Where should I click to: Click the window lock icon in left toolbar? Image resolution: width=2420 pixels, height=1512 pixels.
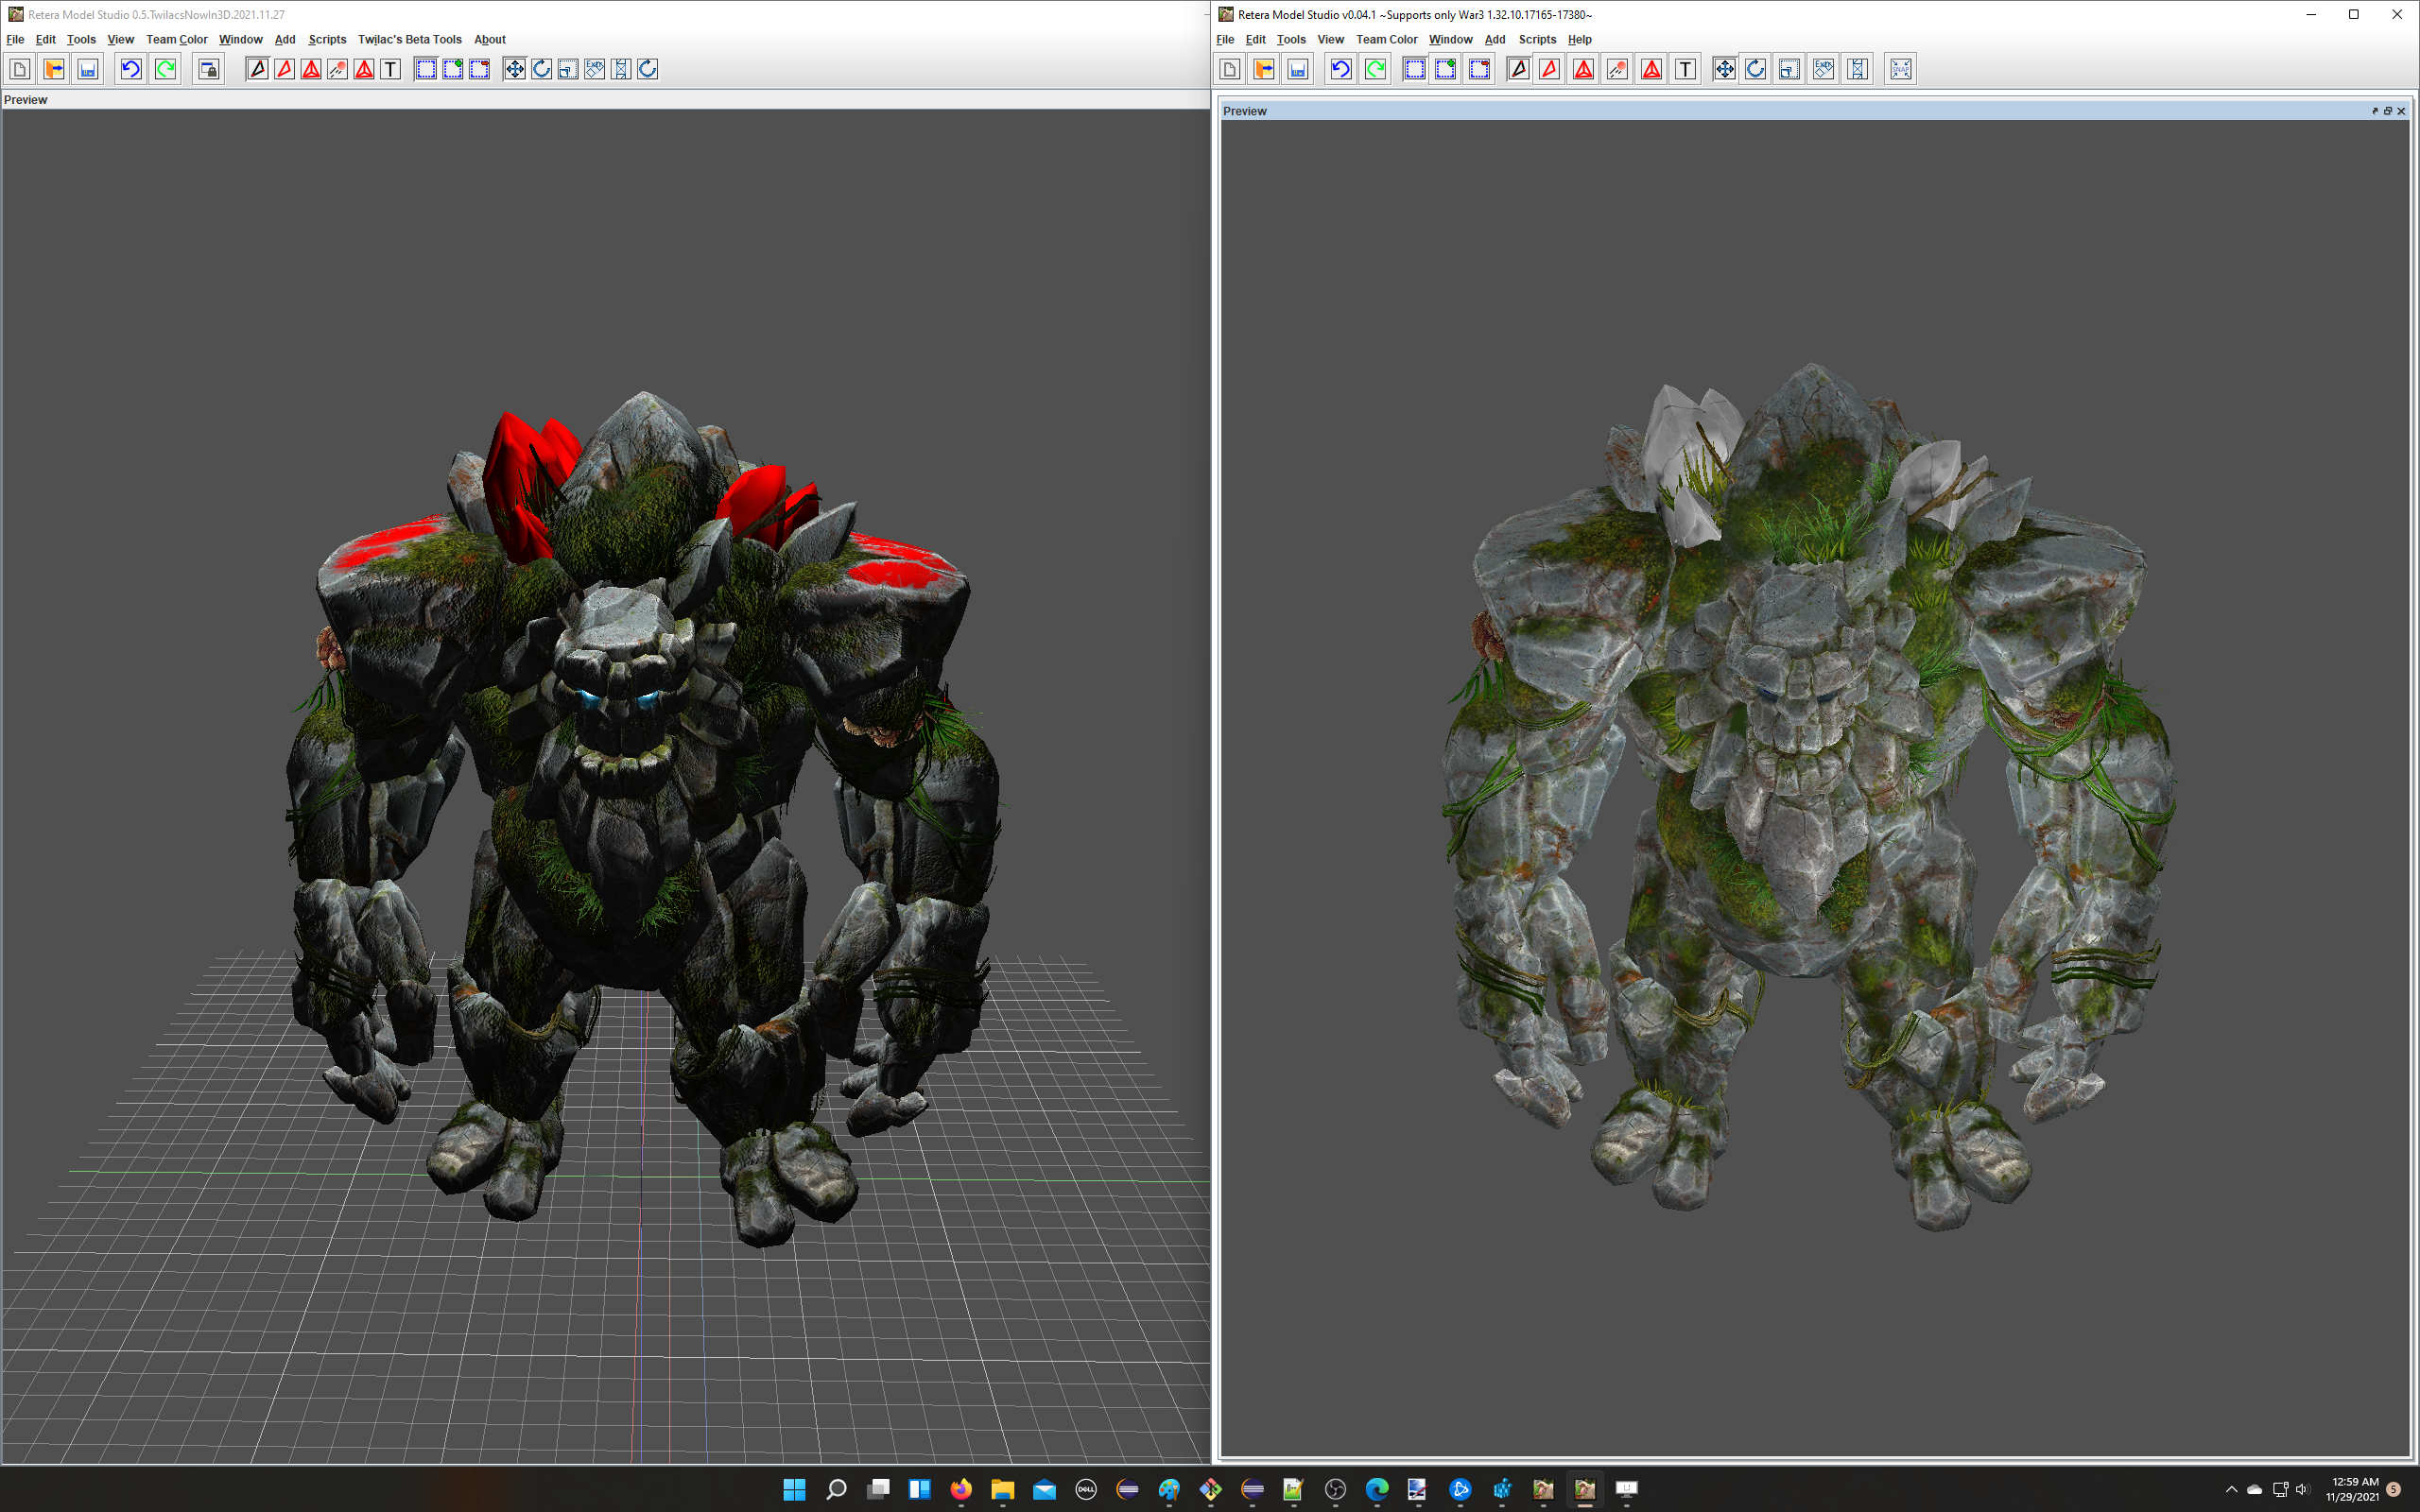pyautogui.click(x=208, y=69)
